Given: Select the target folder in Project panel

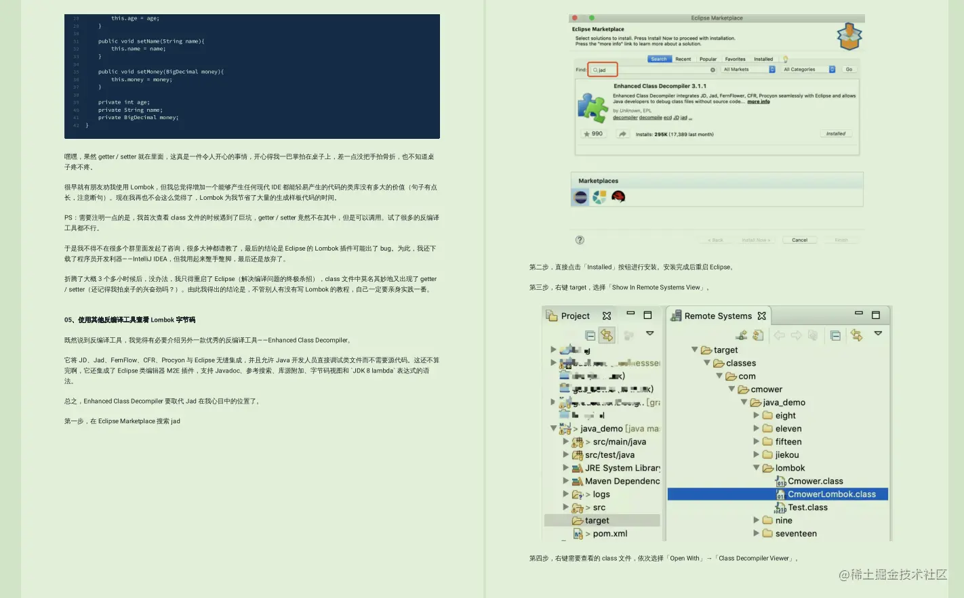Looking at the screenshot, I should 602,521.
